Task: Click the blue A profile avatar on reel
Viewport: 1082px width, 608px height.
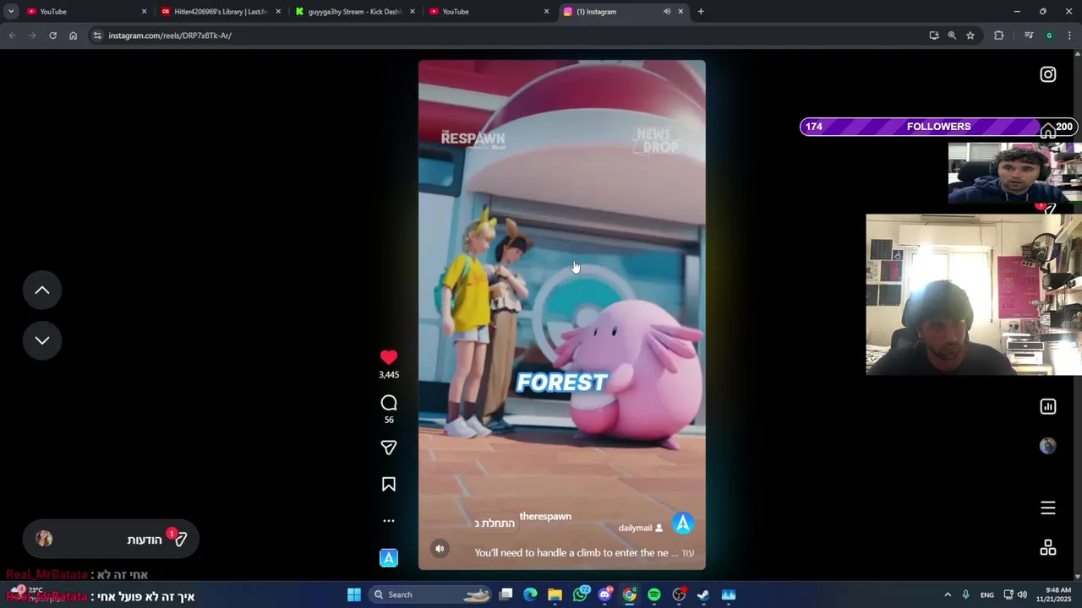Action: 683,524
